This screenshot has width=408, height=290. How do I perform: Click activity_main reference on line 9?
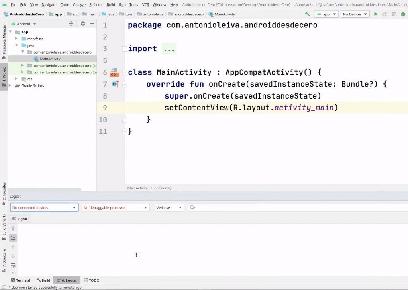click(x=304, y=108)
